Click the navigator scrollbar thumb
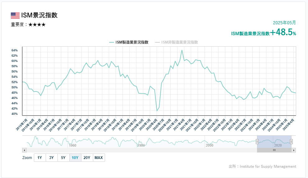This screenshot has width=308, height=178. 274,150
